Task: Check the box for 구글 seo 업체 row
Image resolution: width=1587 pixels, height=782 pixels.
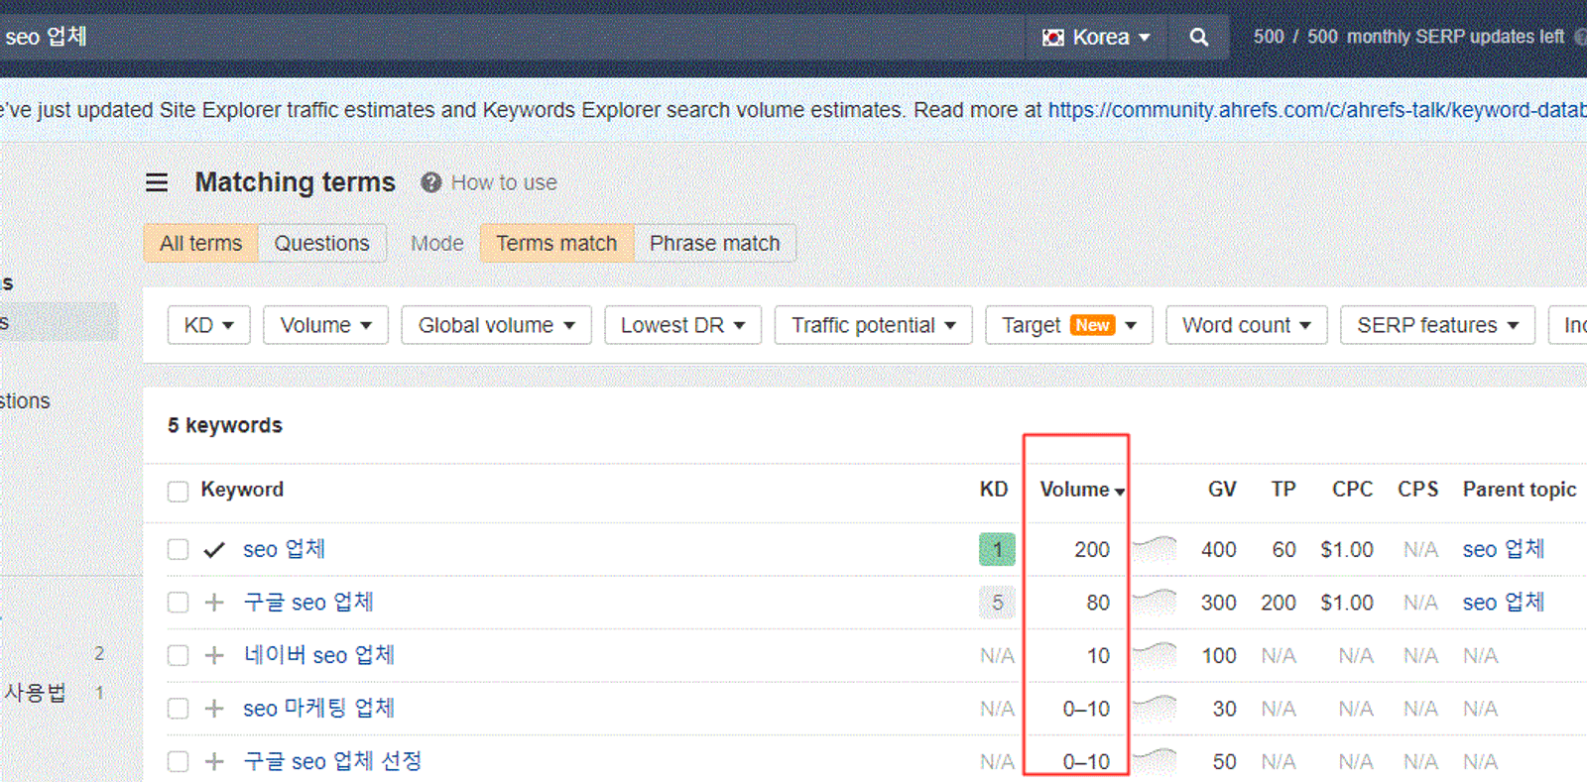Action: click(x=179, y=603)
